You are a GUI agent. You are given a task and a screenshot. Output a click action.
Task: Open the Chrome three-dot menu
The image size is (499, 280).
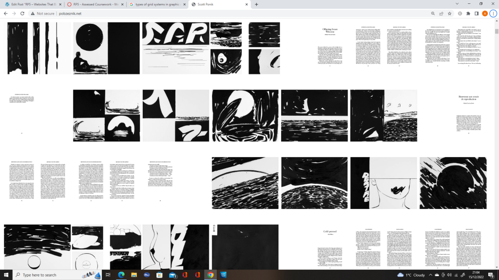493,14
